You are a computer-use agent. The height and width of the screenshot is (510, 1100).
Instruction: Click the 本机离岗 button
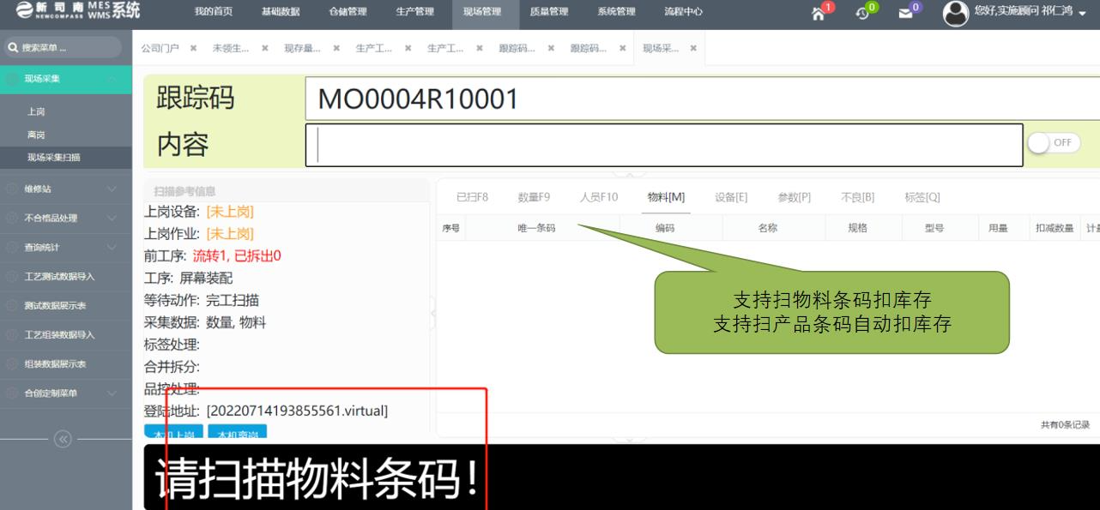[x=237, y=433]
